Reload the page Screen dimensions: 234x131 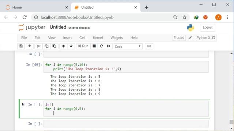pyautogui.click(x=24, y=17)
